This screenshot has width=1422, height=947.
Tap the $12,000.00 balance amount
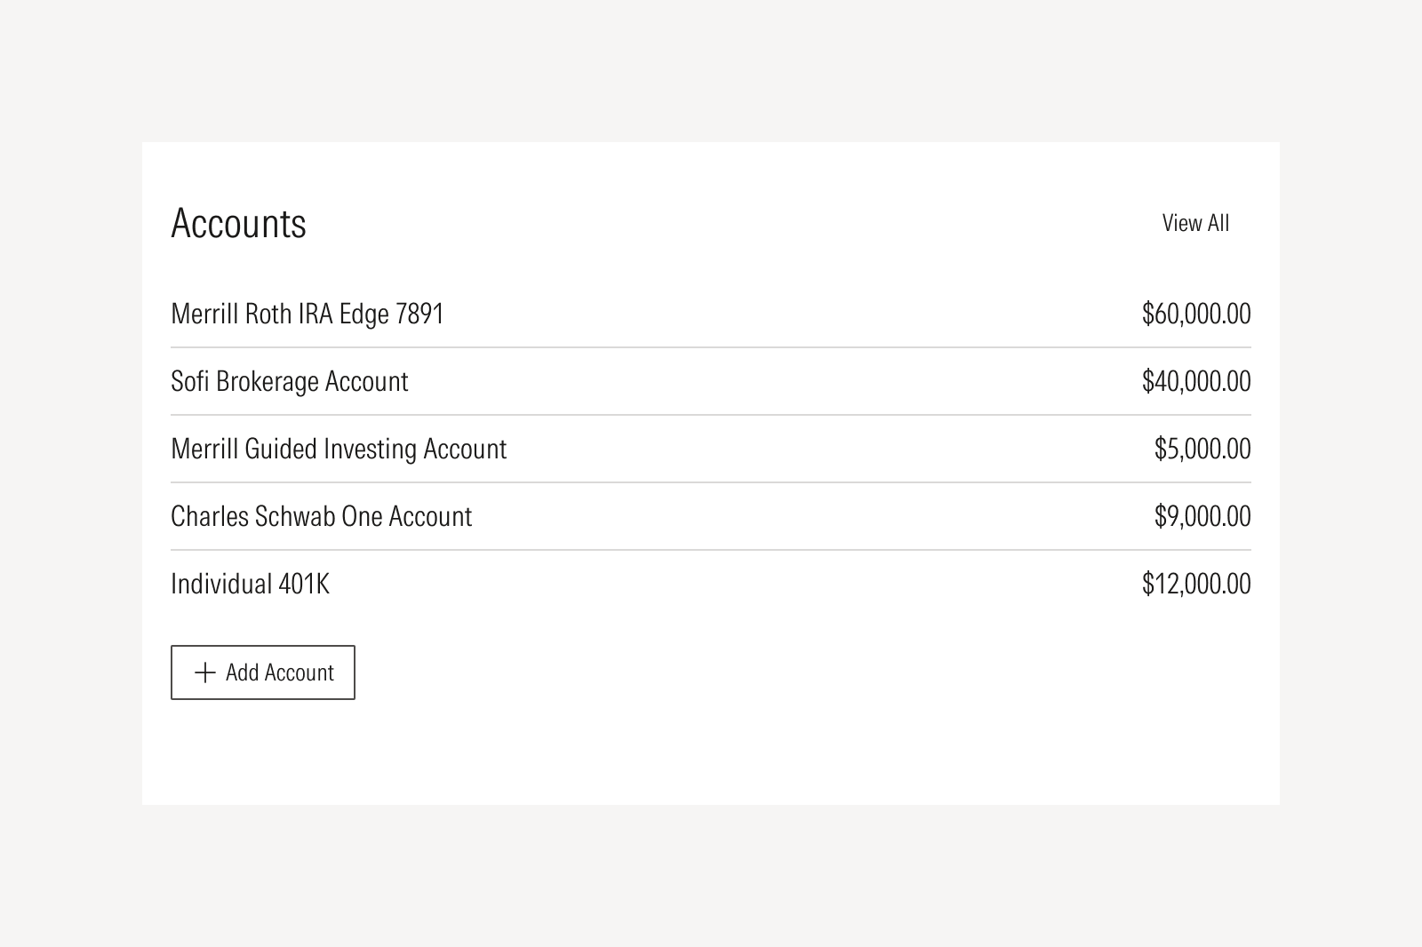1195,584
